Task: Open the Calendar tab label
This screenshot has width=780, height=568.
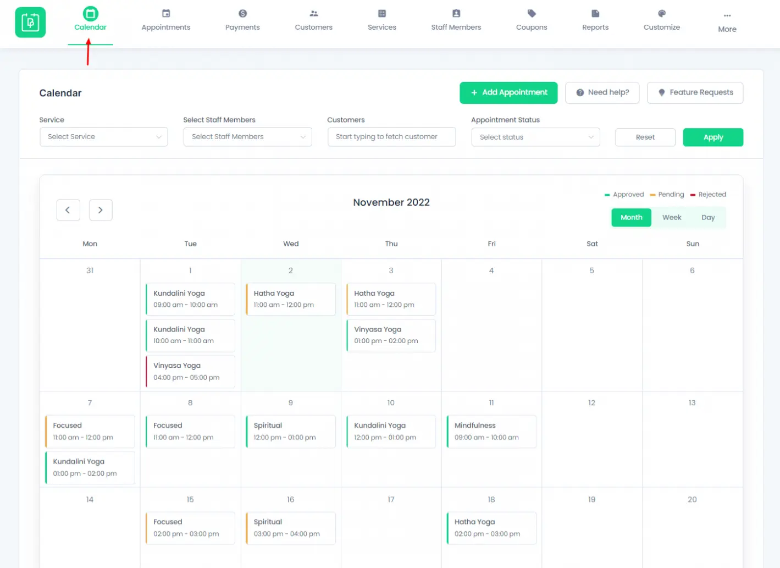Action: point(90,27)
